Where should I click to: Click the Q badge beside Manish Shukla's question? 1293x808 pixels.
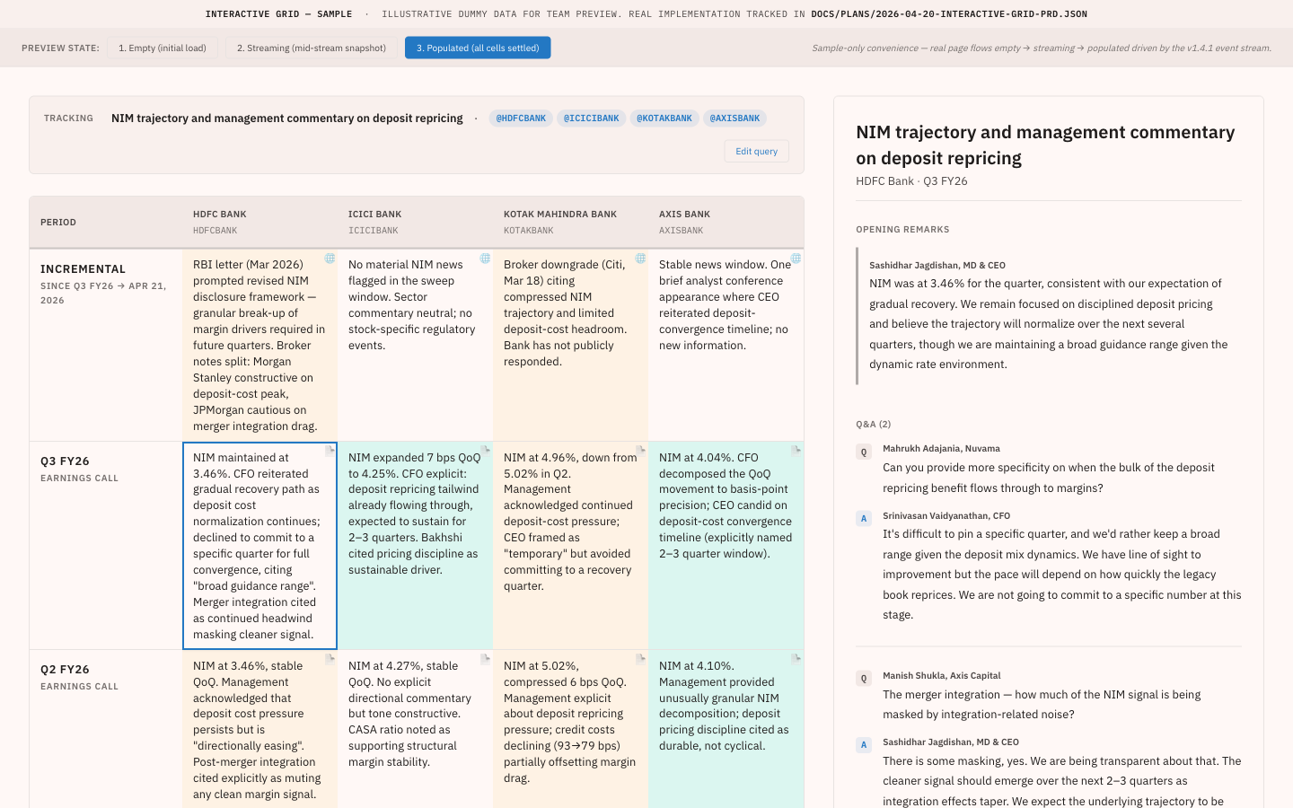tap(864, 679)
